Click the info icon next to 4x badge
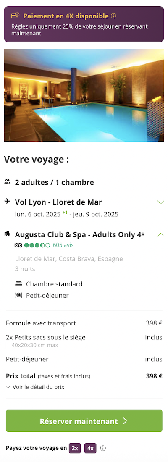 pos(103,448)
